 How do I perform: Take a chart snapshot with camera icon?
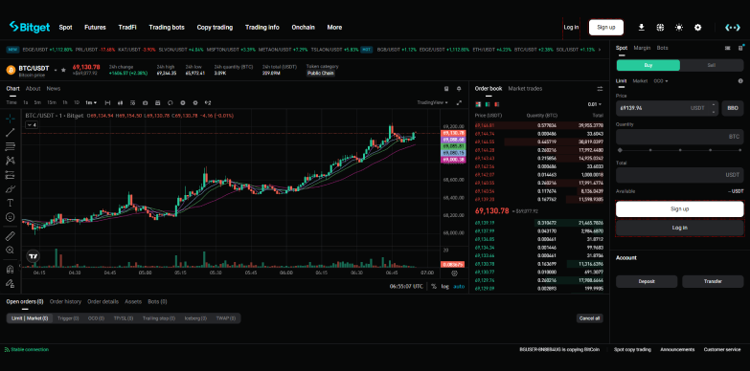tap(145, 102)
